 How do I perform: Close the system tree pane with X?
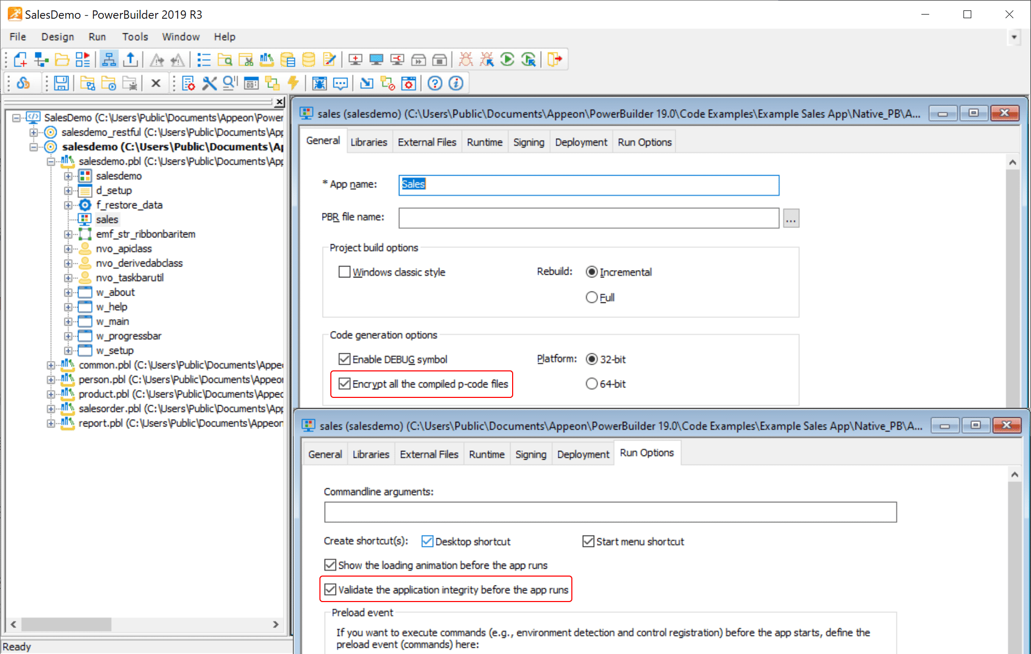click(x=279, y=102)
